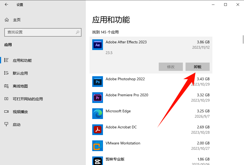Screen dimensions: 244x165
Task: Minimize the 设置 window
Action: pos(213,5)
